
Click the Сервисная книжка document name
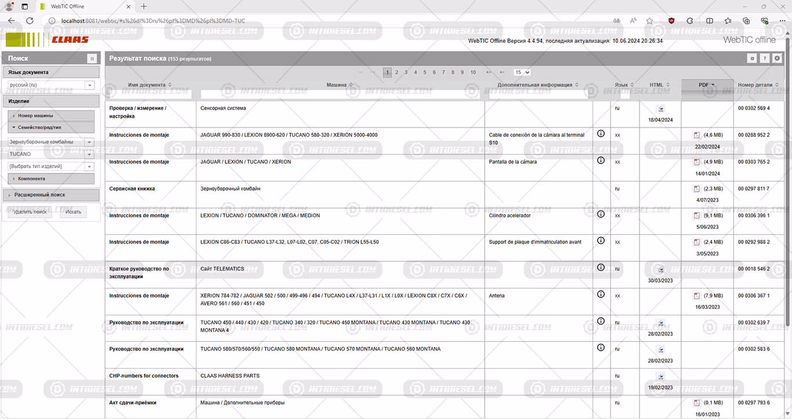coord(132,189)
